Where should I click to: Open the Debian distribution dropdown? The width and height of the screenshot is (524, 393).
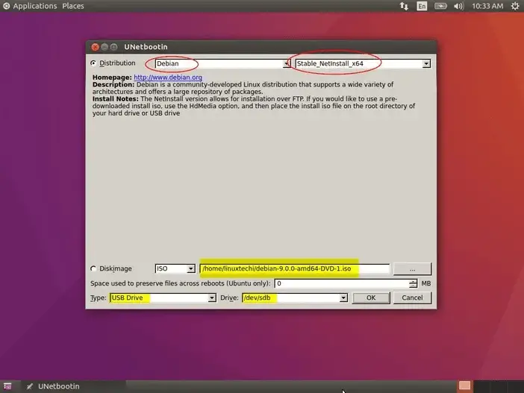point(222,63)
